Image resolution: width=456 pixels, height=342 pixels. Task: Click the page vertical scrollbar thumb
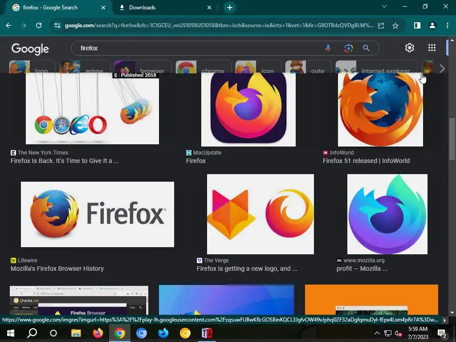(452, 139)
